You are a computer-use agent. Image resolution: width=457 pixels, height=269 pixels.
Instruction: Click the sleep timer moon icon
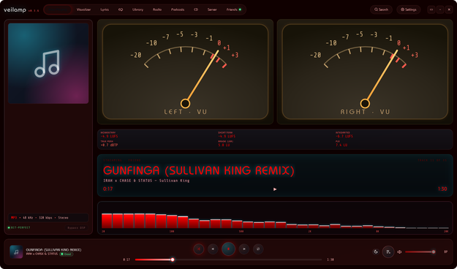[x=376, y=251]
